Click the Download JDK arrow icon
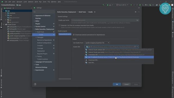 [86, 60]
